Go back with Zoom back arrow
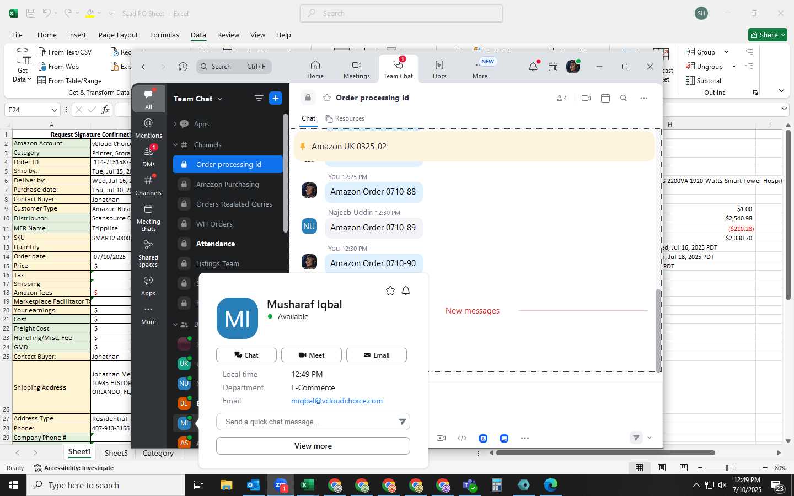794x496 pixels. [x=143, y=67]
